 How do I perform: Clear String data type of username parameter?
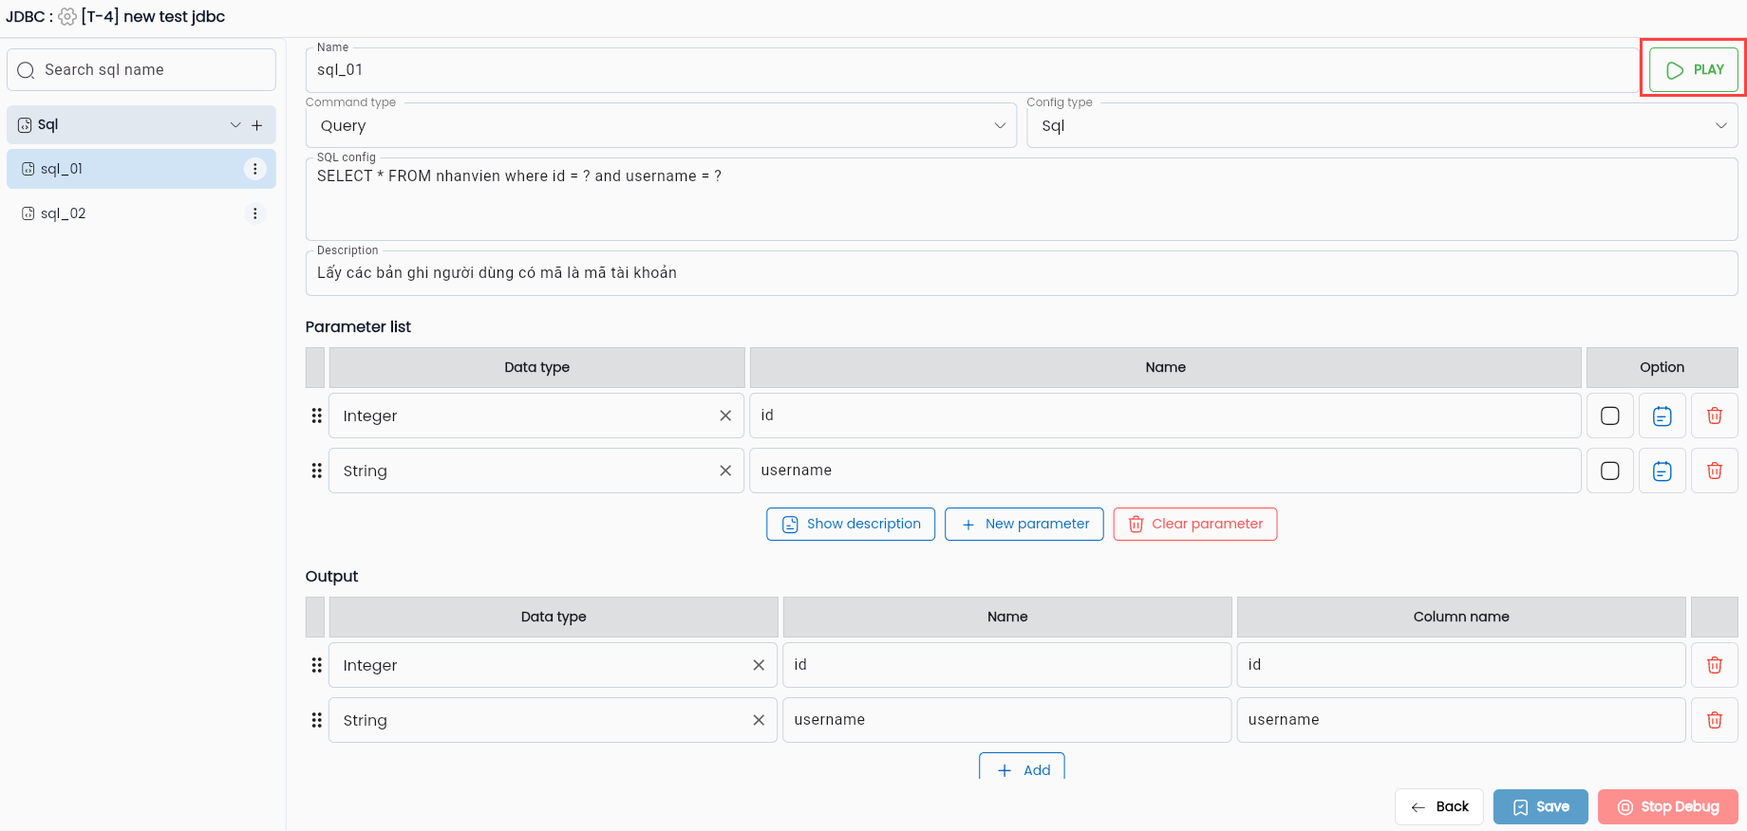(725, 471)
